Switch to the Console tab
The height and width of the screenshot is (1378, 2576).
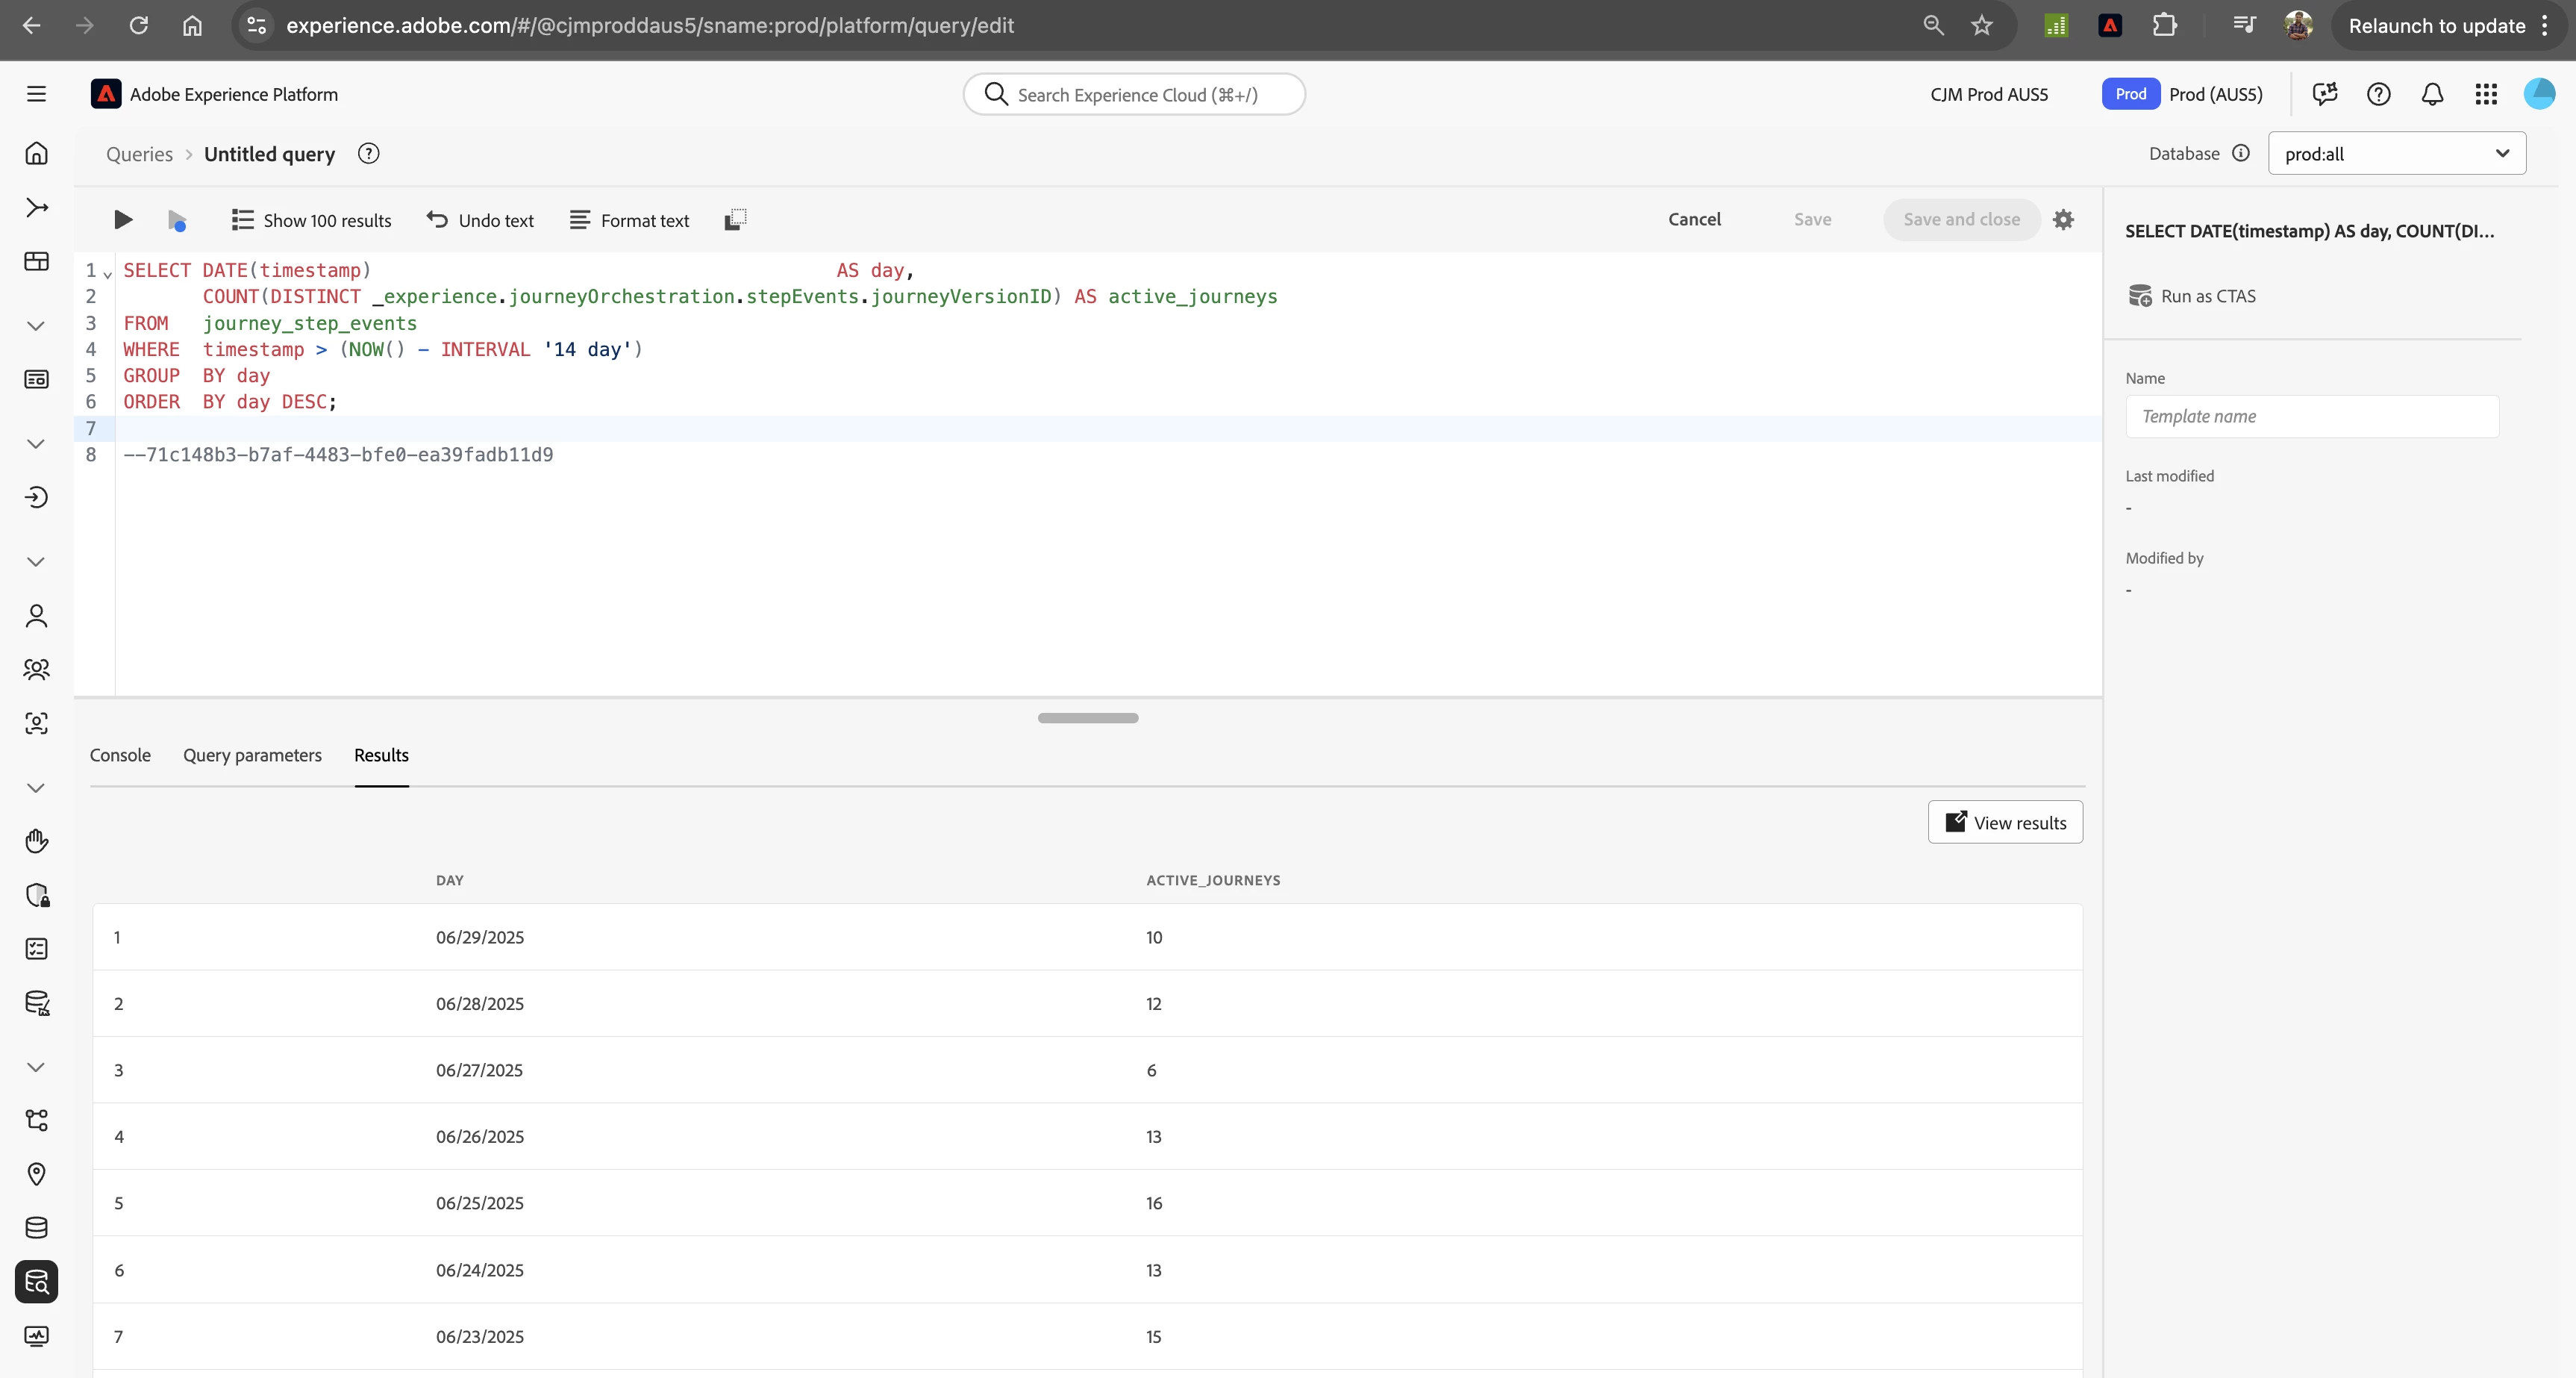[120, 755]
